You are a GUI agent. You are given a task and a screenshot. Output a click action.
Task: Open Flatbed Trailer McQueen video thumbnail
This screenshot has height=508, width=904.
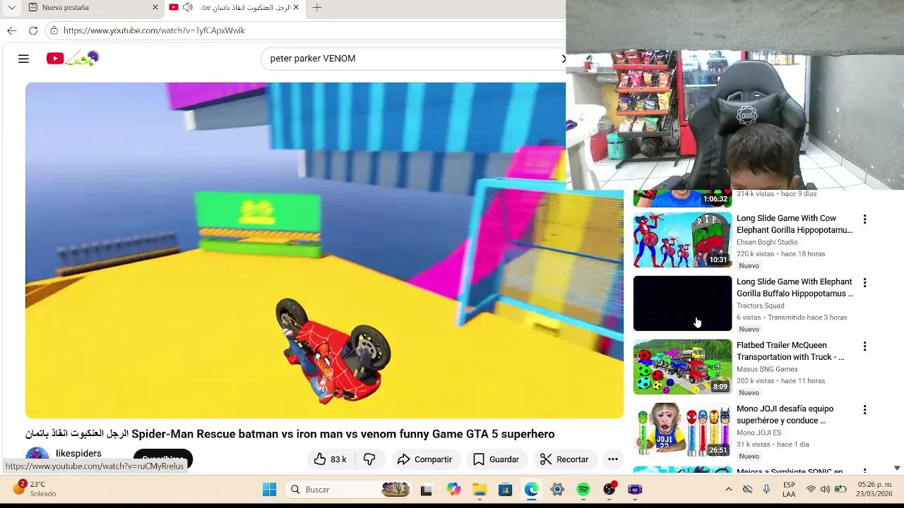pos(682,367)
